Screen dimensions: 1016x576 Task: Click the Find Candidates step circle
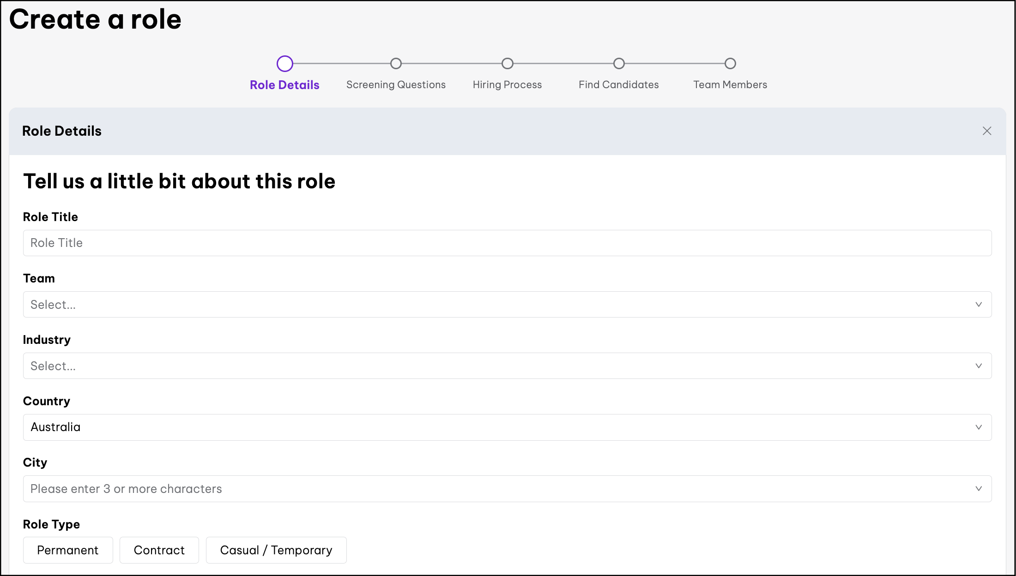[619, 64]
